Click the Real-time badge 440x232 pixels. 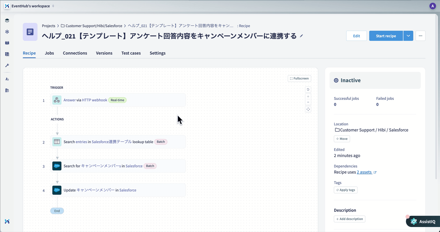[x=117, y=100]
